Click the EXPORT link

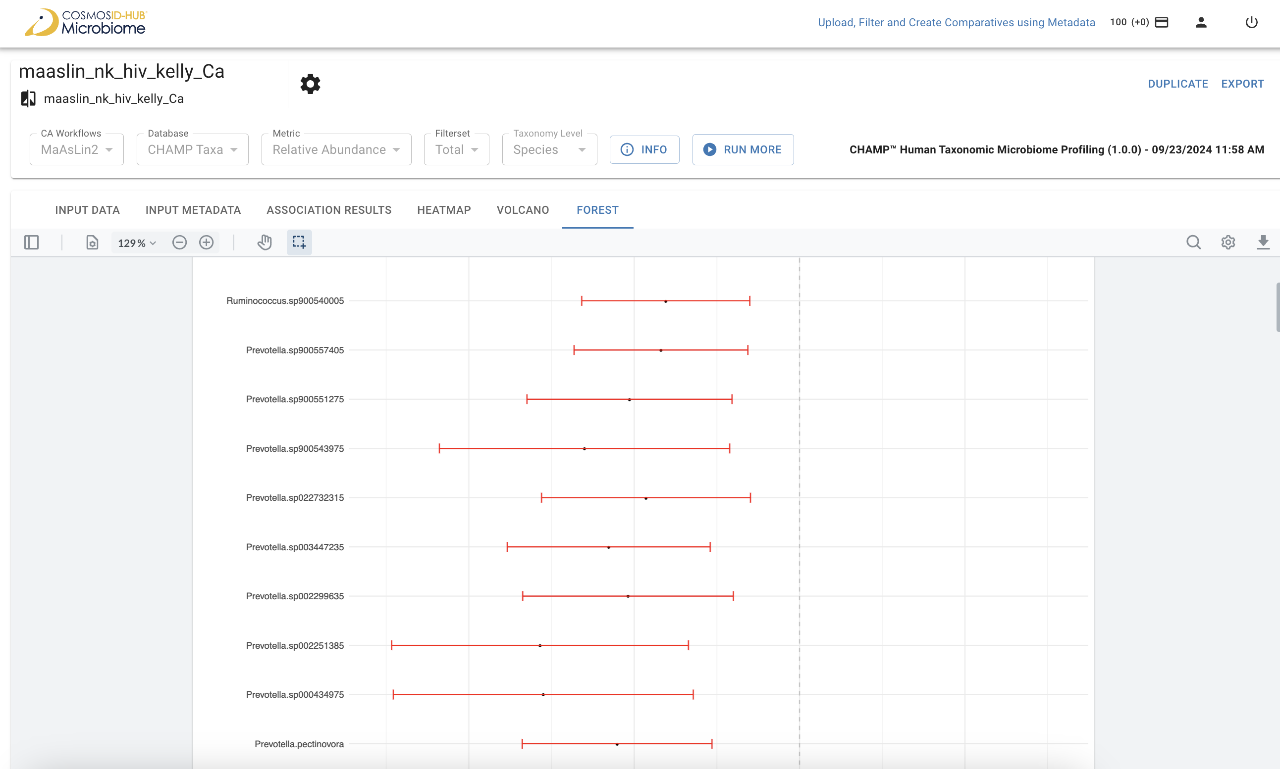point(1242,84)
